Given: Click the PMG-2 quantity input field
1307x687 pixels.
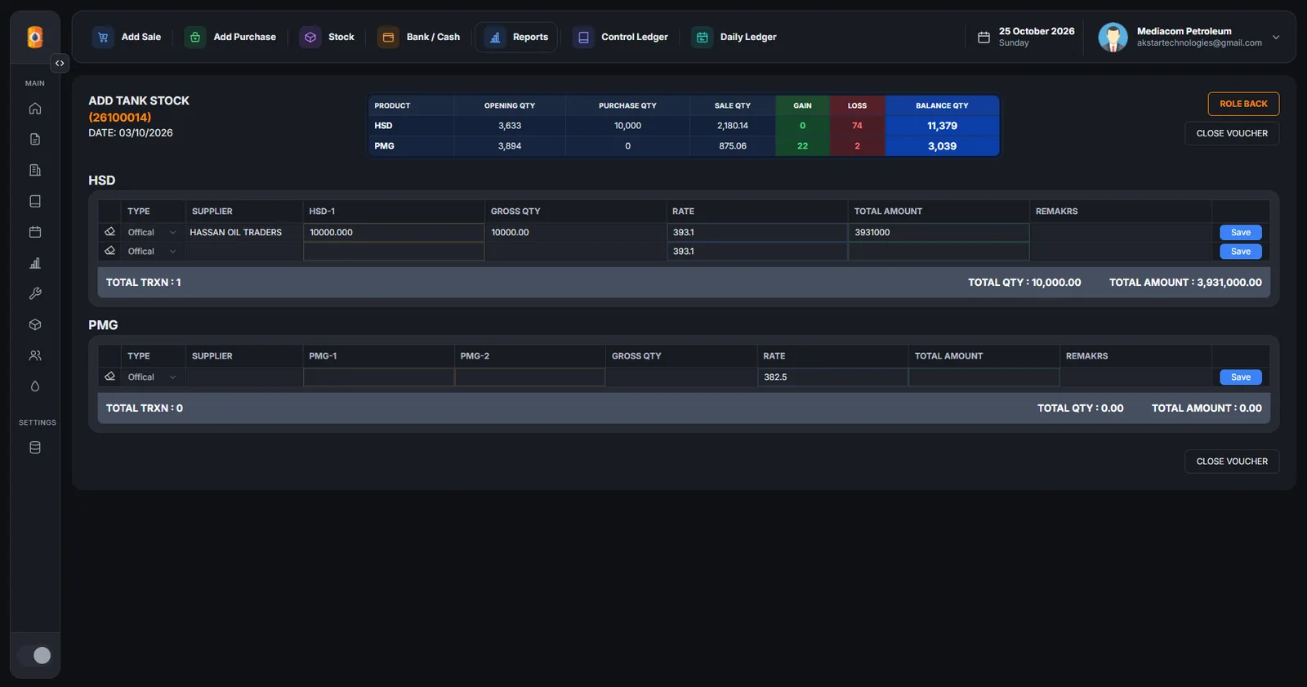Looking at the screenshot, I should coord(530,377).
